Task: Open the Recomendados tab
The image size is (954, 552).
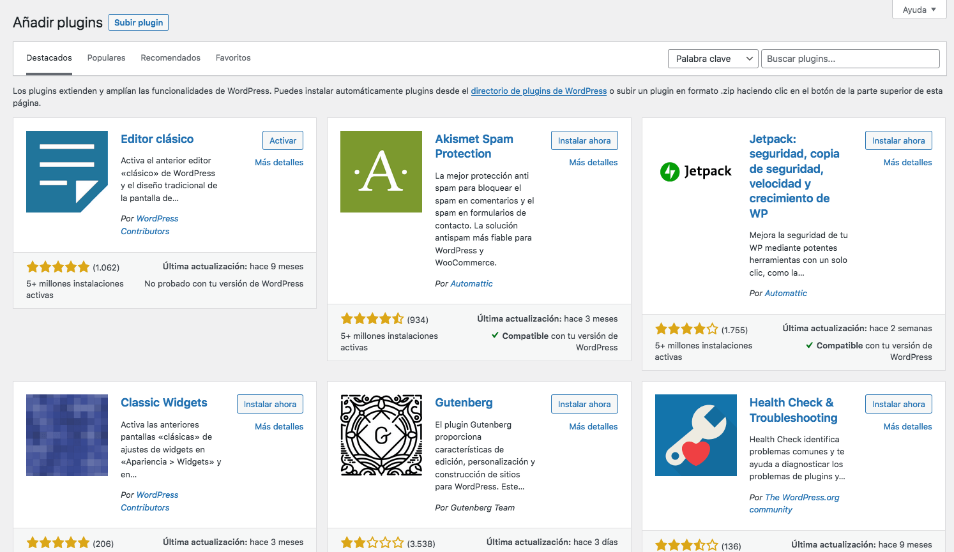Action: 170,57
